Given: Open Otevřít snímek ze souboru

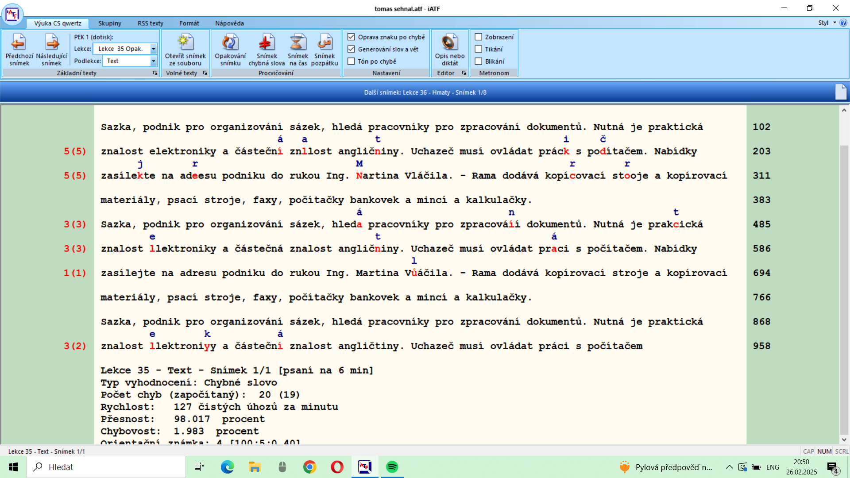Looking at the screenshot, I should [185, 43].
